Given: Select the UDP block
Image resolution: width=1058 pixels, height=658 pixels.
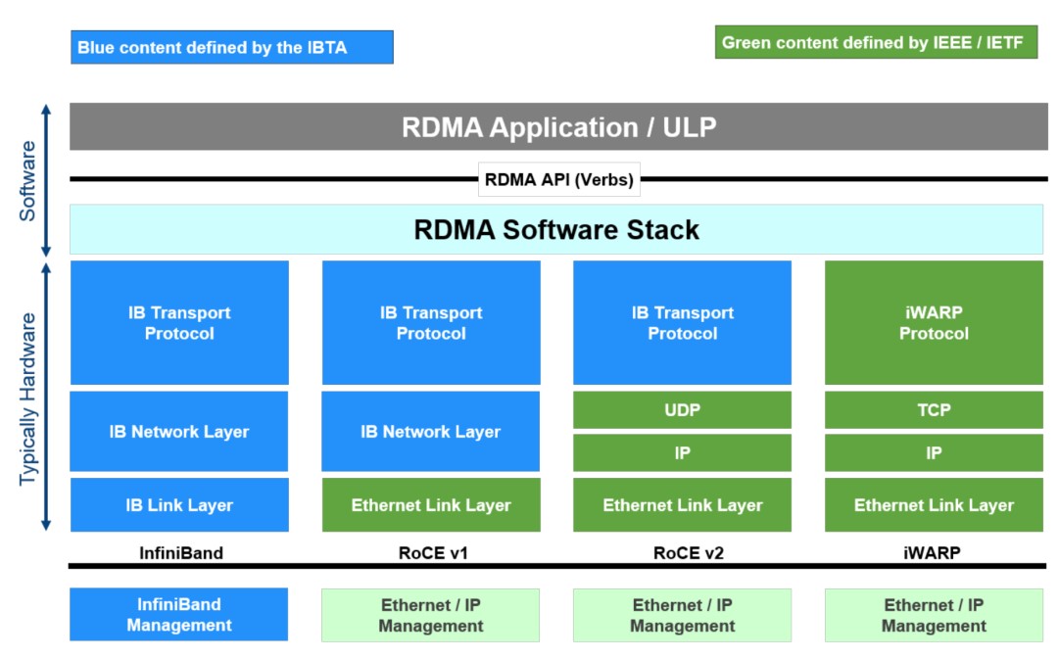Looking at the screenshot, I should point(682,410).
